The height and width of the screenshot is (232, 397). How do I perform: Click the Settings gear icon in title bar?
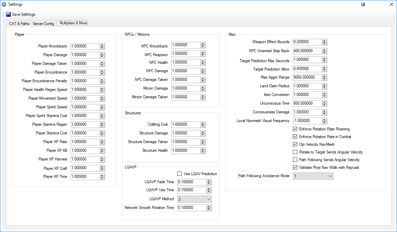coord(4,4)
